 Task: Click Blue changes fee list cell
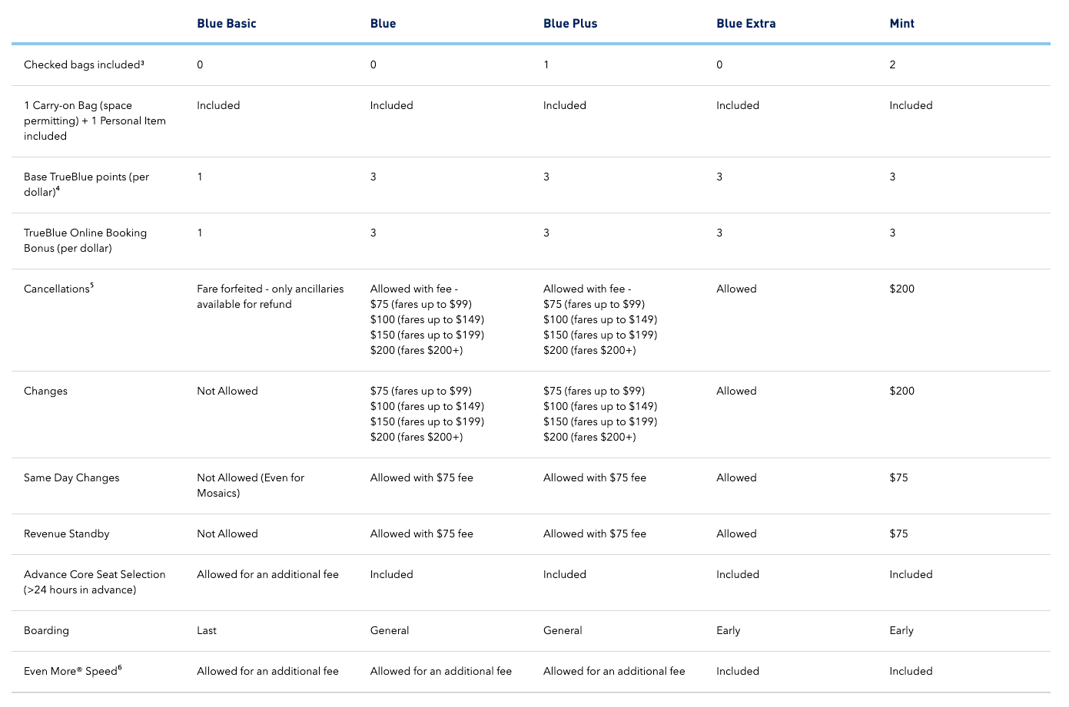click(427, 414)
